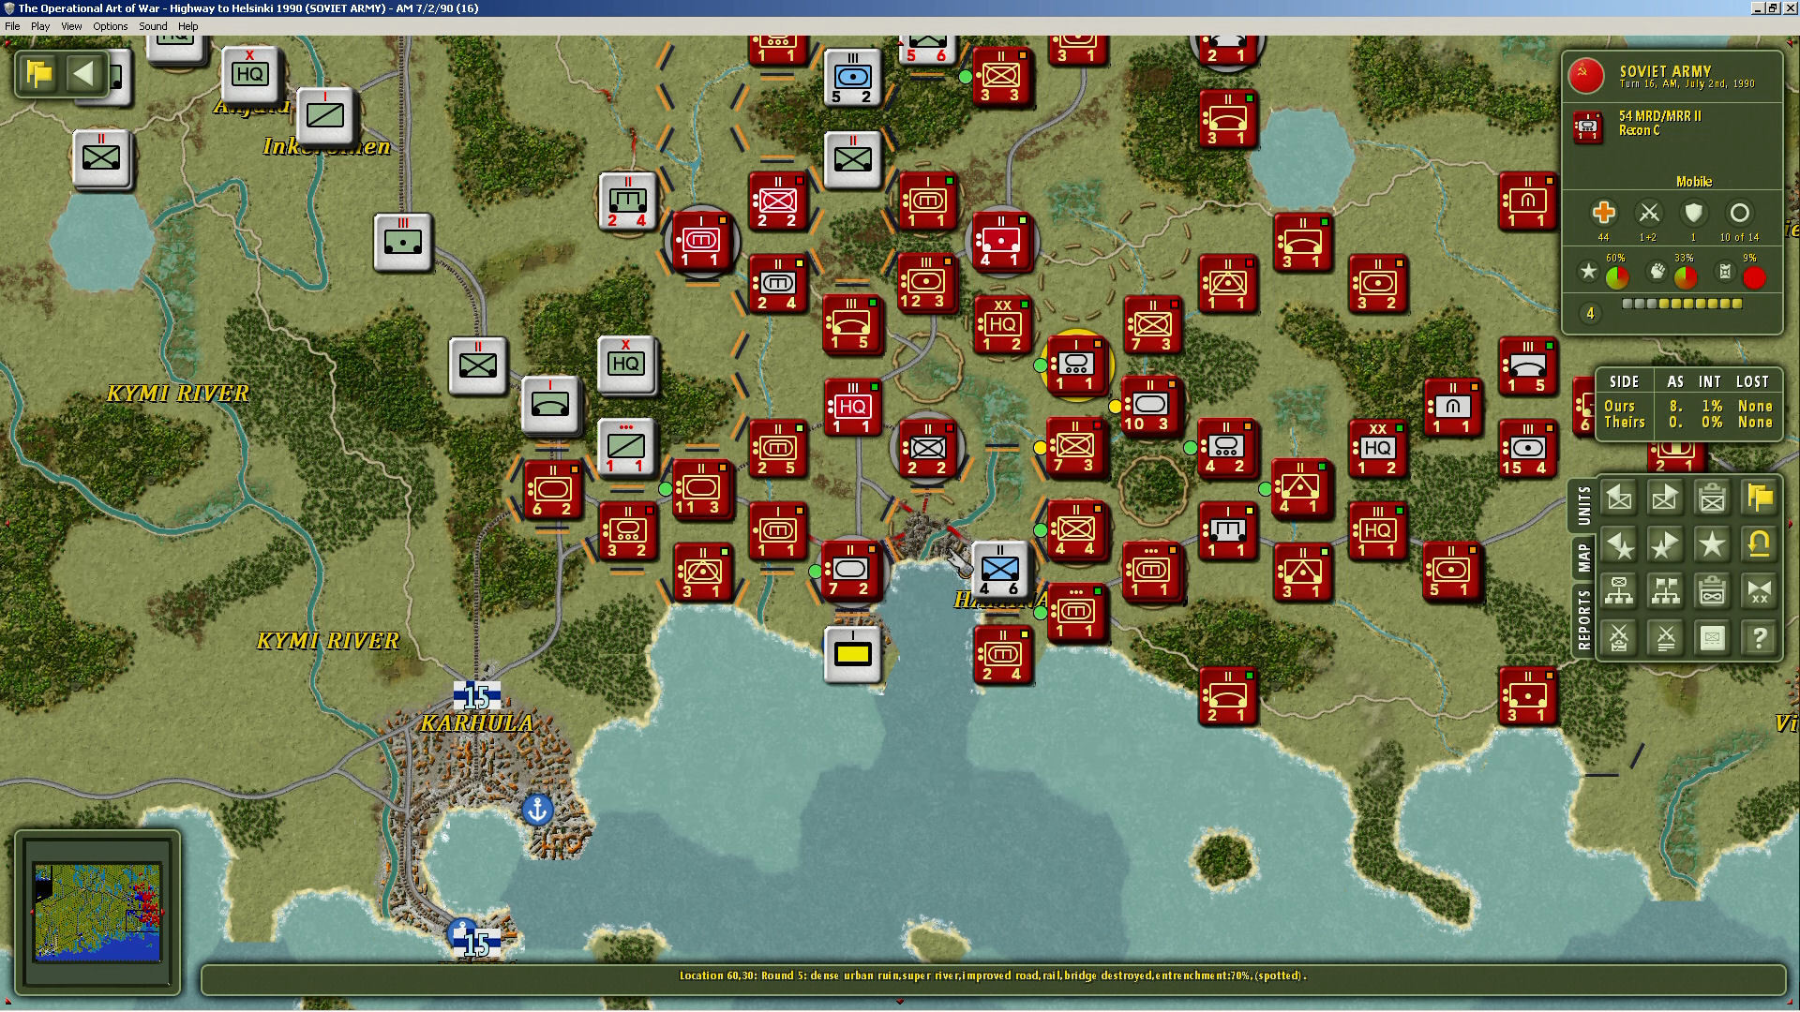Undo the last move with the yellow arrow
This screenshot has height=1012, width=1800.
(x=1759, y=544)
